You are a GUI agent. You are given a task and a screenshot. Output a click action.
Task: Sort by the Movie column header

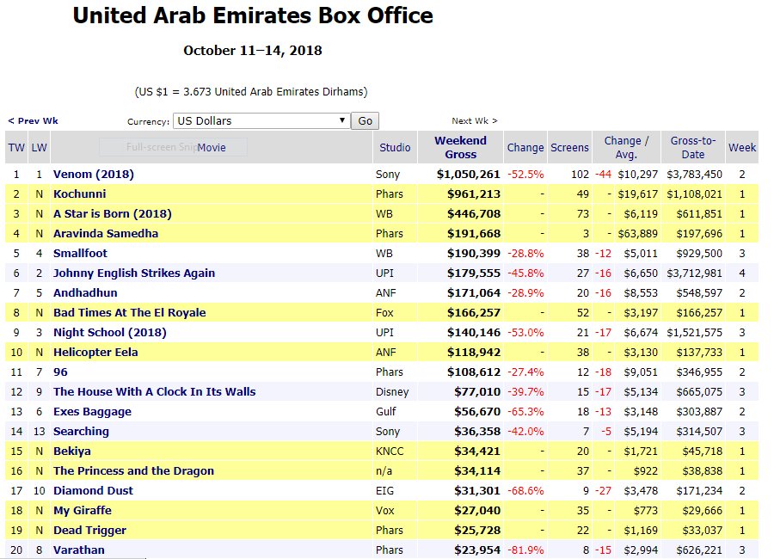[212, 147]
